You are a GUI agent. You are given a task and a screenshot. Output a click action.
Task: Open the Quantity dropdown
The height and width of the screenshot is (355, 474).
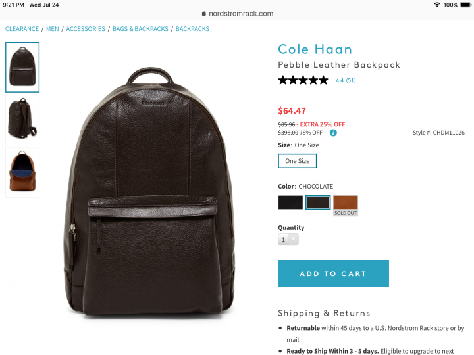coord(288,239)
